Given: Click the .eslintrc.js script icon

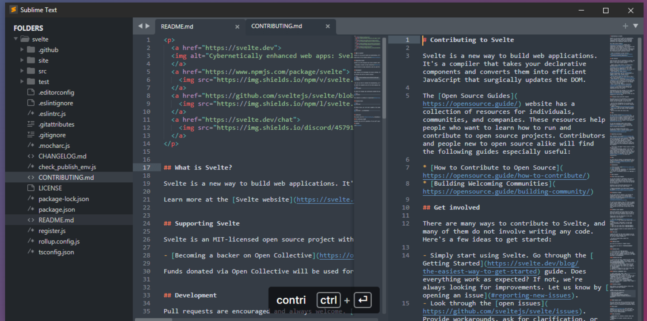Looking at the screenshot, I should coord(31,113).
